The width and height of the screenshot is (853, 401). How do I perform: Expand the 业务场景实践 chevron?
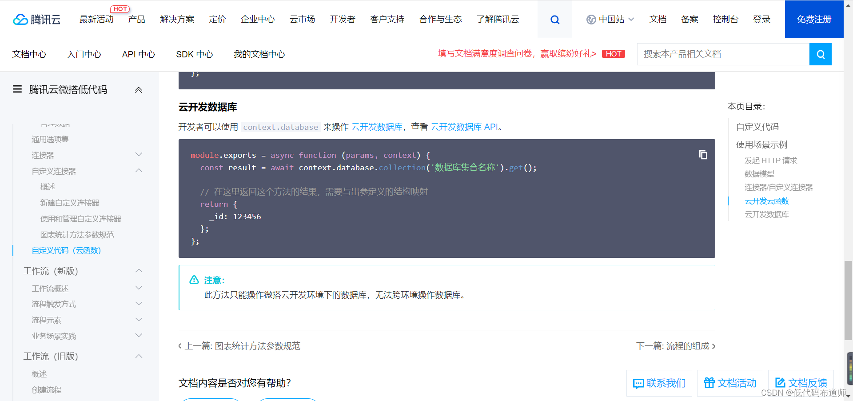(139, 336)
